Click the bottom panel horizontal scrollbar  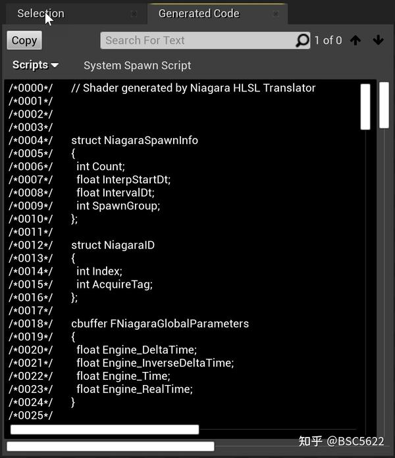click(110, 446)
